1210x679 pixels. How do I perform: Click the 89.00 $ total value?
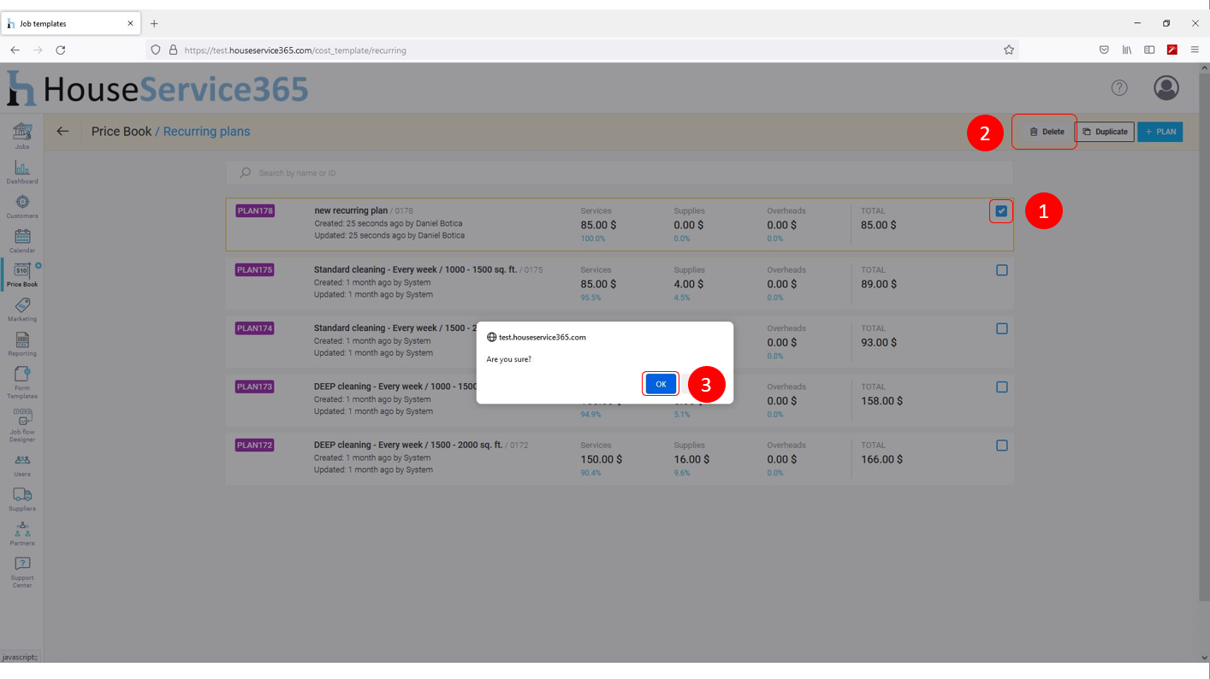(x=879, y=284)
